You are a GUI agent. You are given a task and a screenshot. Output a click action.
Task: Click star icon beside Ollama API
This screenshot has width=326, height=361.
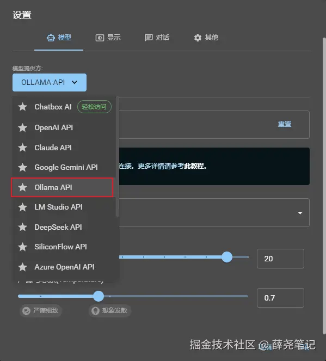22,187
